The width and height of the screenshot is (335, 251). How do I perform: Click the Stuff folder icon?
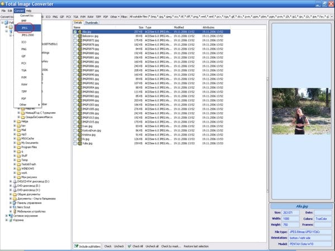[x=19, y=156]
